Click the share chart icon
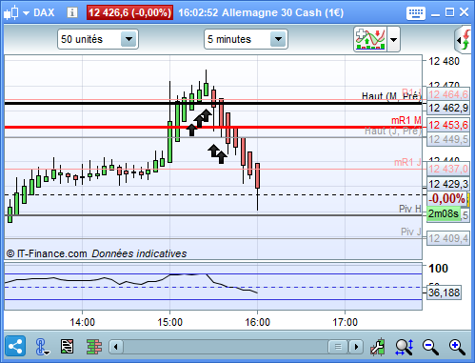This screenshot has height=363, width=475. 15,346
